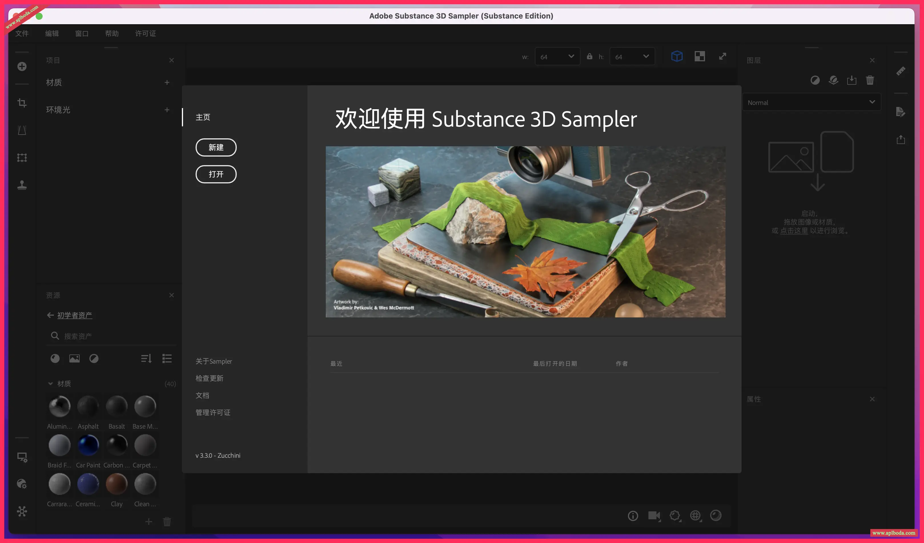Open the Normal blend mode dropdown

tap(811, 102)
